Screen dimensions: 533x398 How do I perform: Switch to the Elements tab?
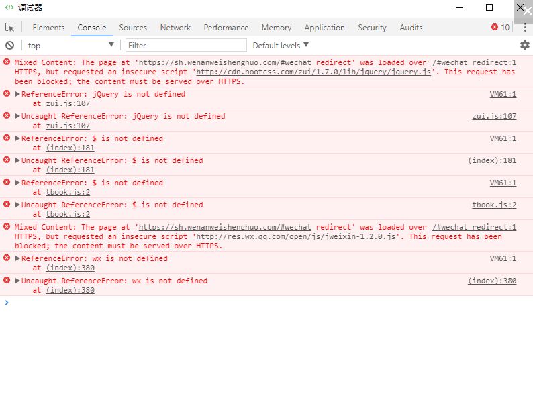(48, 28)
